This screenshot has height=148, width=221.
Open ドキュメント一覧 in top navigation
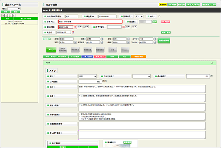(193, 5)
